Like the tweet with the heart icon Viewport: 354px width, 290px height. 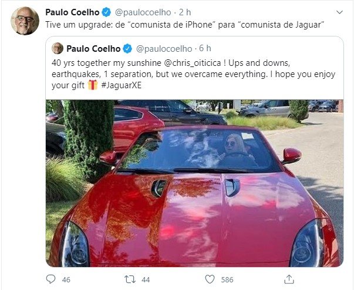(x=210, y=279)
